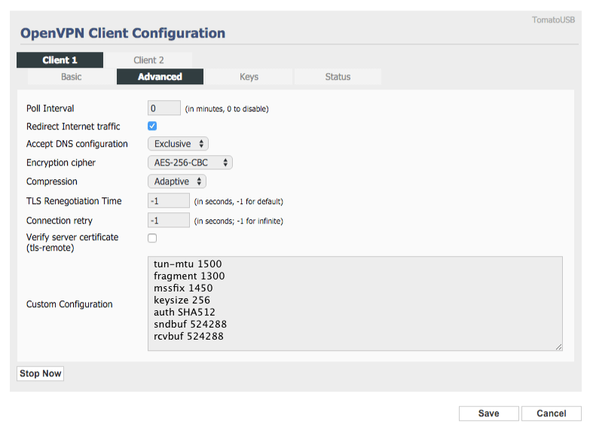Open Accept DNS configuration dropdown

[178, 144]
